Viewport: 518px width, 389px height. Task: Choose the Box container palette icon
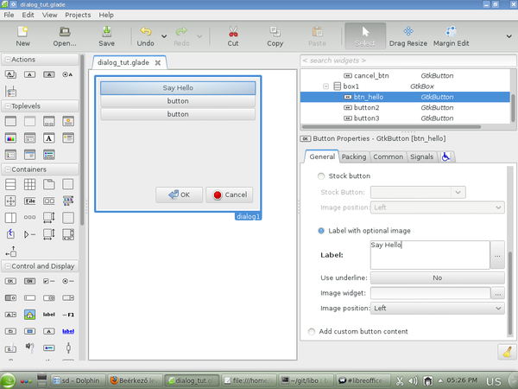click(x=10, y=184)
